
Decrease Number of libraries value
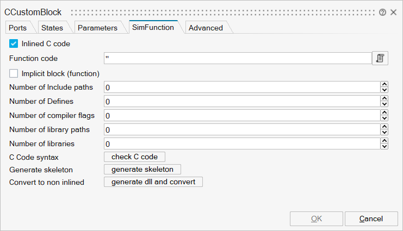[x=385, y=147]
